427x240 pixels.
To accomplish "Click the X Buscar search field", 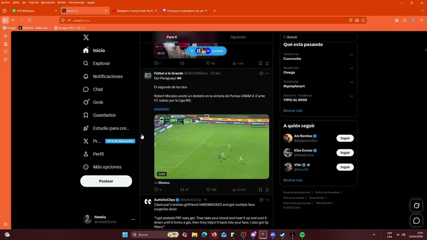I will [319, 37].
